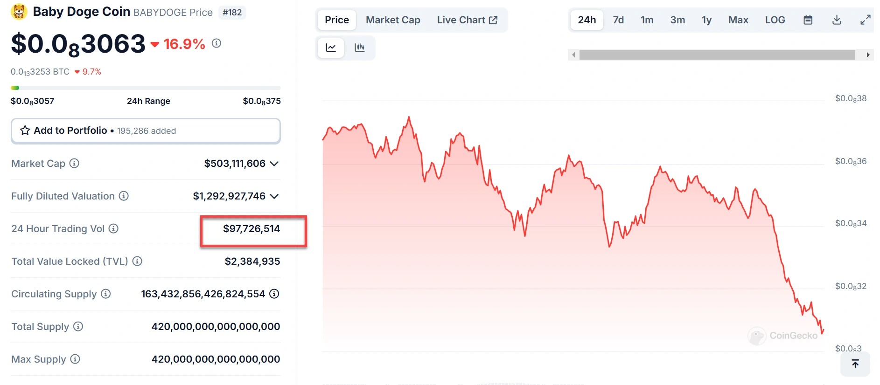This screenshot has width=880, height=385.
Task: Expand the Market Cap value chevron
Action: 274,164
